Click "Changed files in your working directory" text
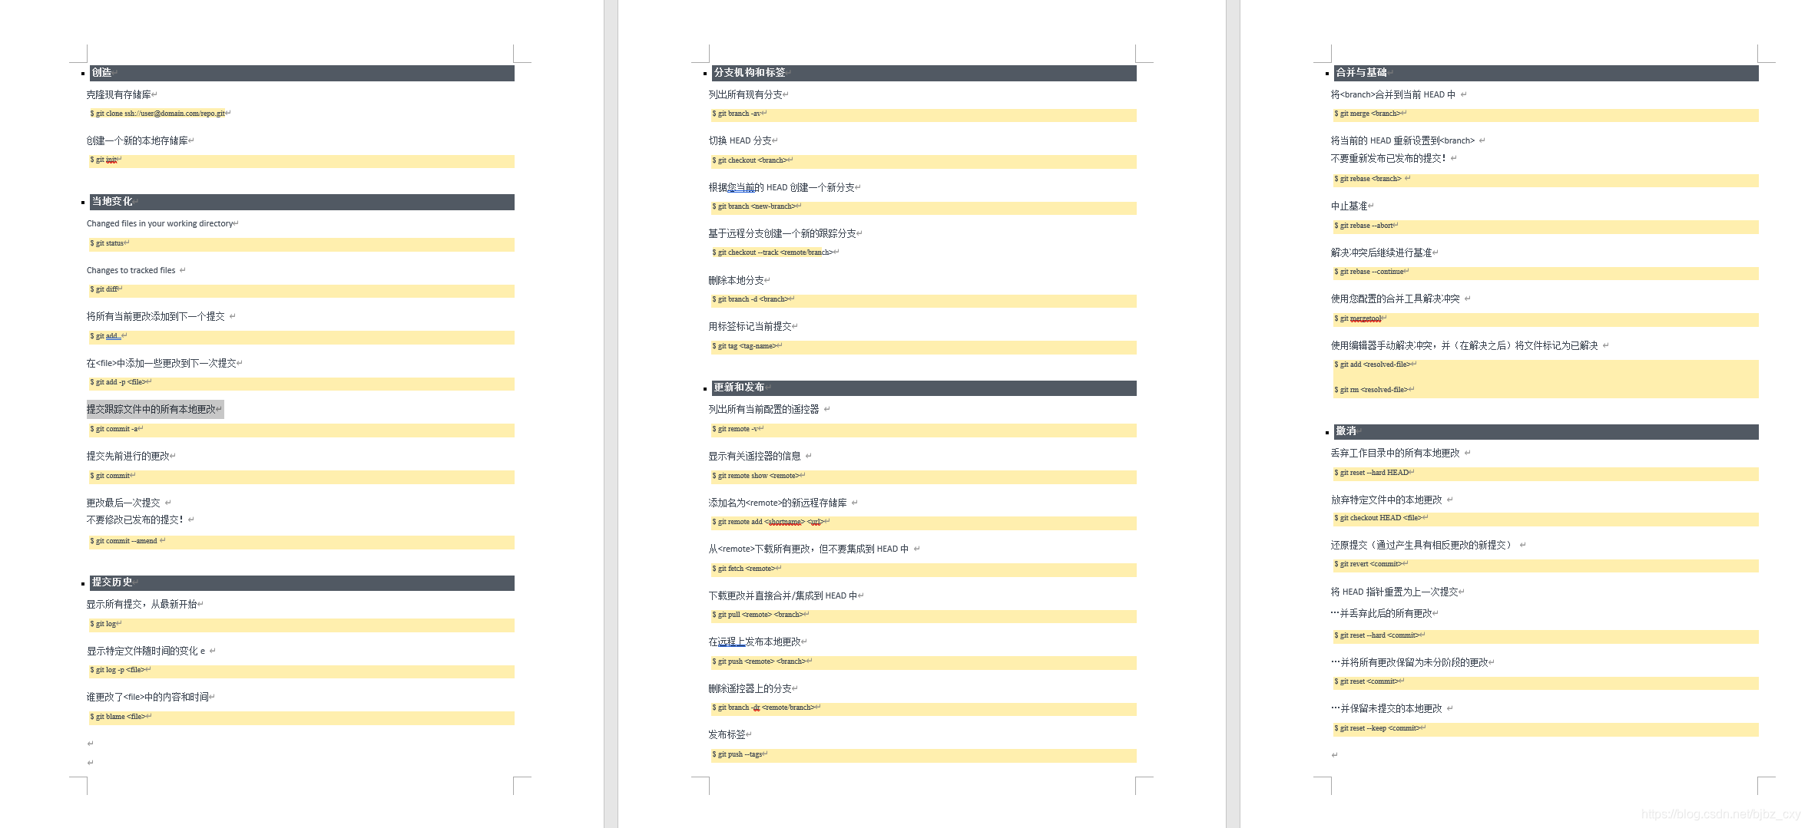This screenshot has width=1808, height=828. pos(160,224)
